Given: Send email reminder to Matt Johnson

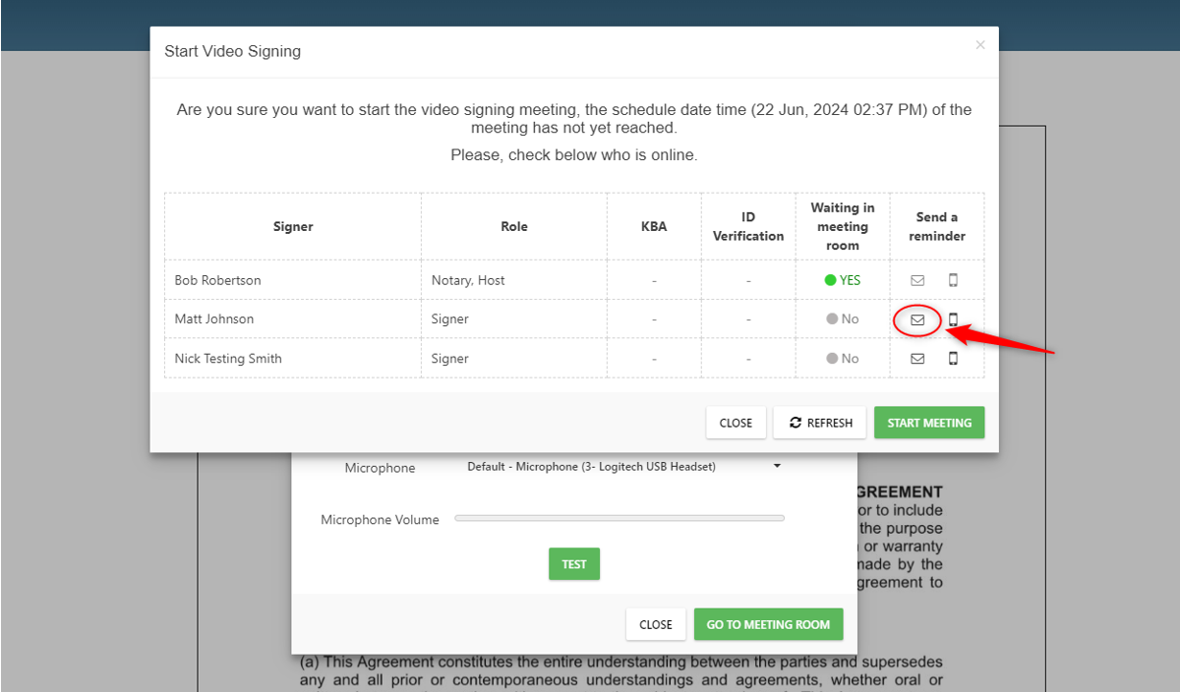Looking at the screenshot, I should click(917, 319).
